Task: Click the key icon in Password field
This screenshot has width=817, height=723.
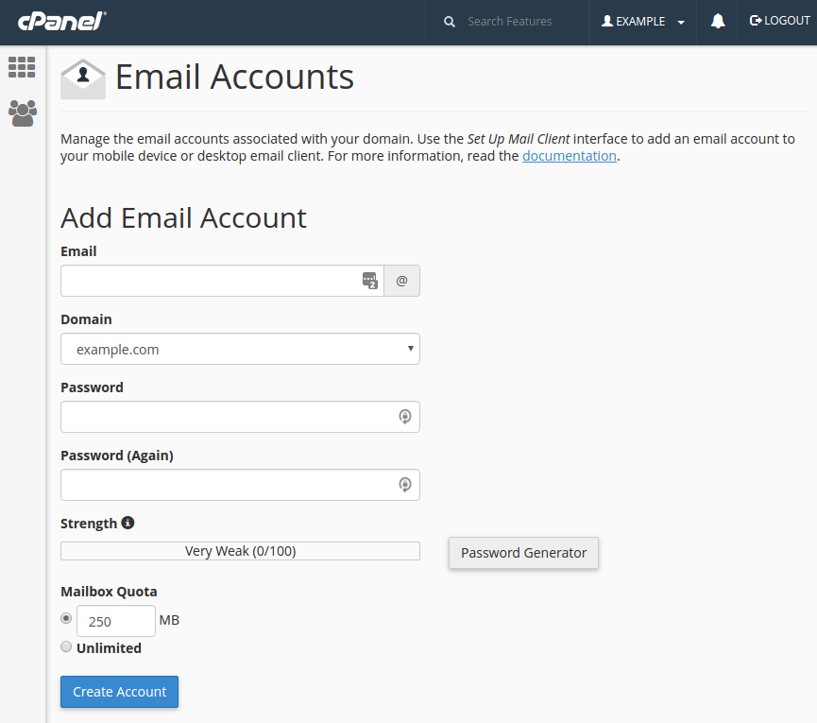Action: tap(404, 417)
